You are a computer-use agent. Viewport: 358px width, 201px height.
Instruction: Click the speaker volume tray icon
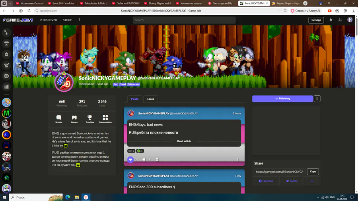point(327,197)
